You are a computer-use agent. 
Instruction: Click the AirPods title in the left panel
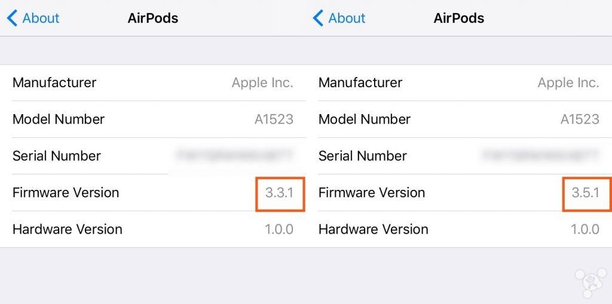[153, 18]
